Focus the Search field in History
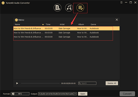This screenshot has width=138, height=97. pos(87,83)
